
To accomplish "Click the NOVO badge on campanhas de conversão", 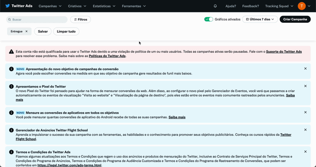I will [x=20, y=69].
